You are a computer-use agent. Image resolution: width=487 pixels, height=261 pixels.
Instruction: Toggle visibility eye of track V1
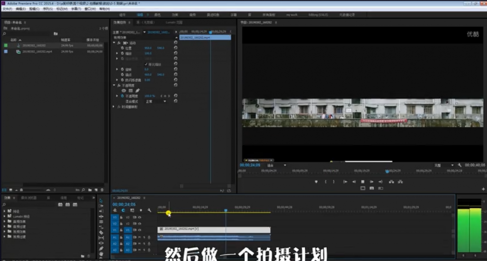tap(140, 230)
